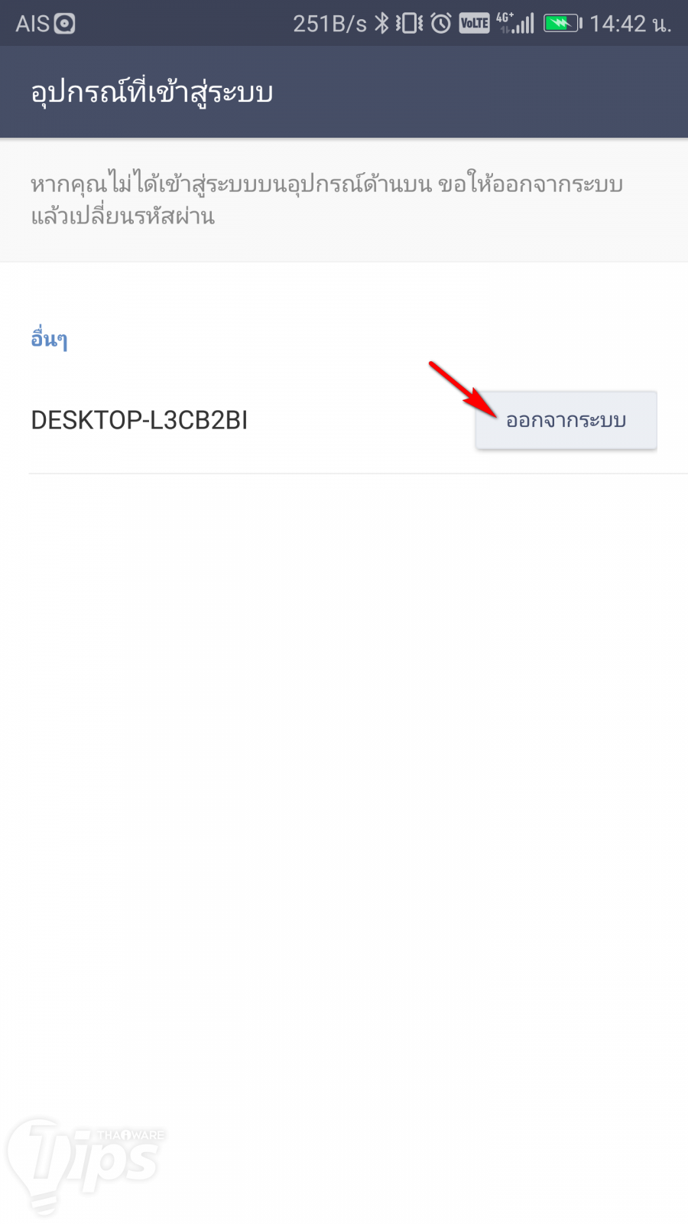Tap the logged-in device warning text
Image resolution: width=688 pixels, height=1224 pixels.
[327, 200]
